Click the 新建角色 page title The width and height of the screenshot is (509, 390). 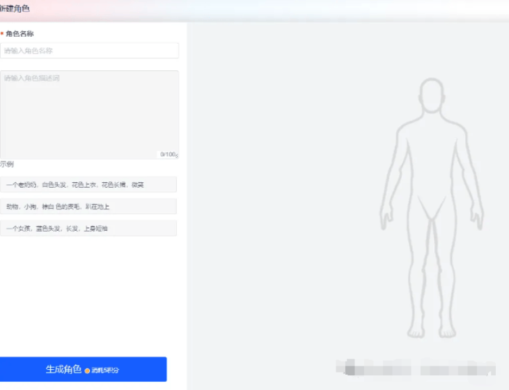(x=15, y=9)
